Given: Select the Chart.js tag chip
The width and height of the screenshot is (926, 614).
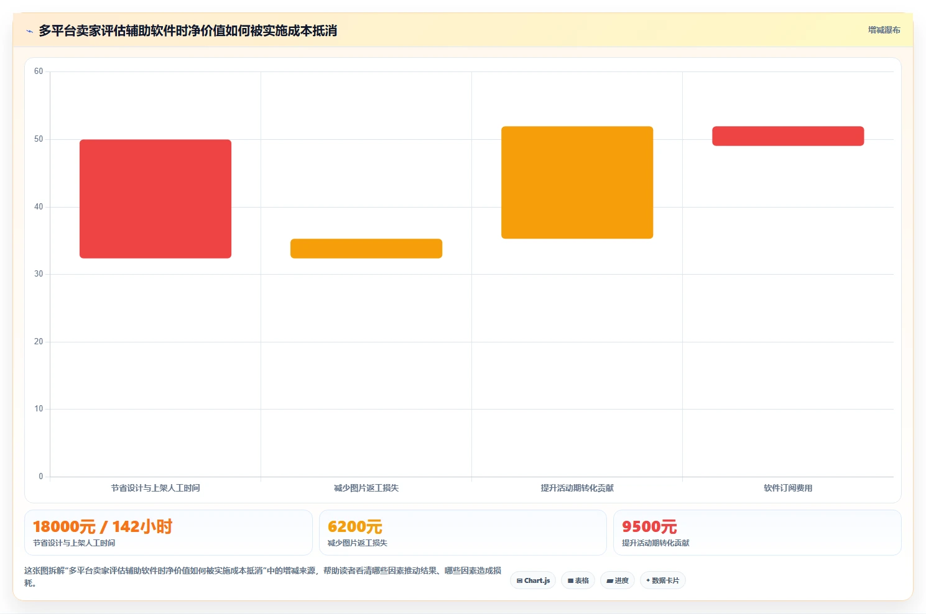Looking at the screenshot, I should click(533, 580).
